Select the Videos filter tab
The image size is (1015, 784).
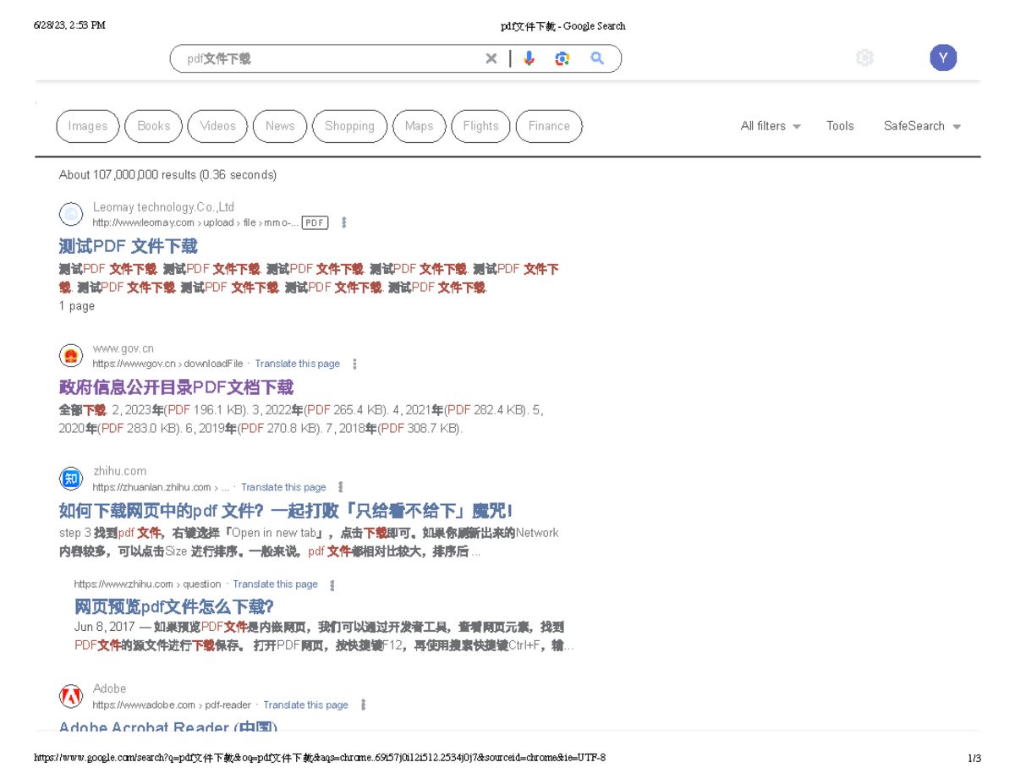217,126
